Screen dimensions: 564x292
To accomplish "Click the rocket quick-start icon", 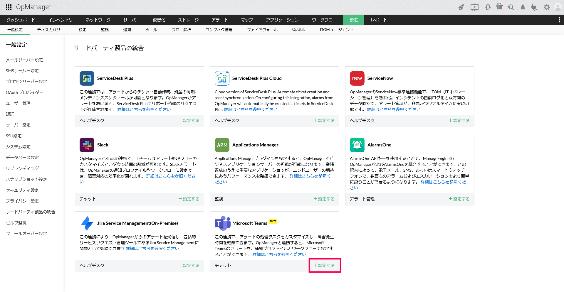I will tap(461, 7).
